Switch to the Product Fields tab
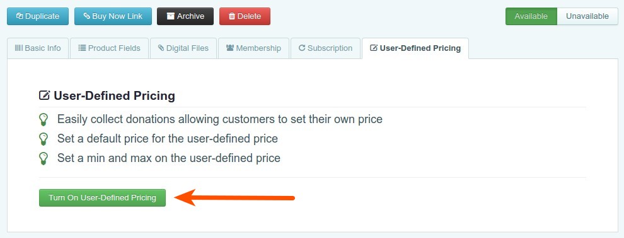 coord(110,48)
